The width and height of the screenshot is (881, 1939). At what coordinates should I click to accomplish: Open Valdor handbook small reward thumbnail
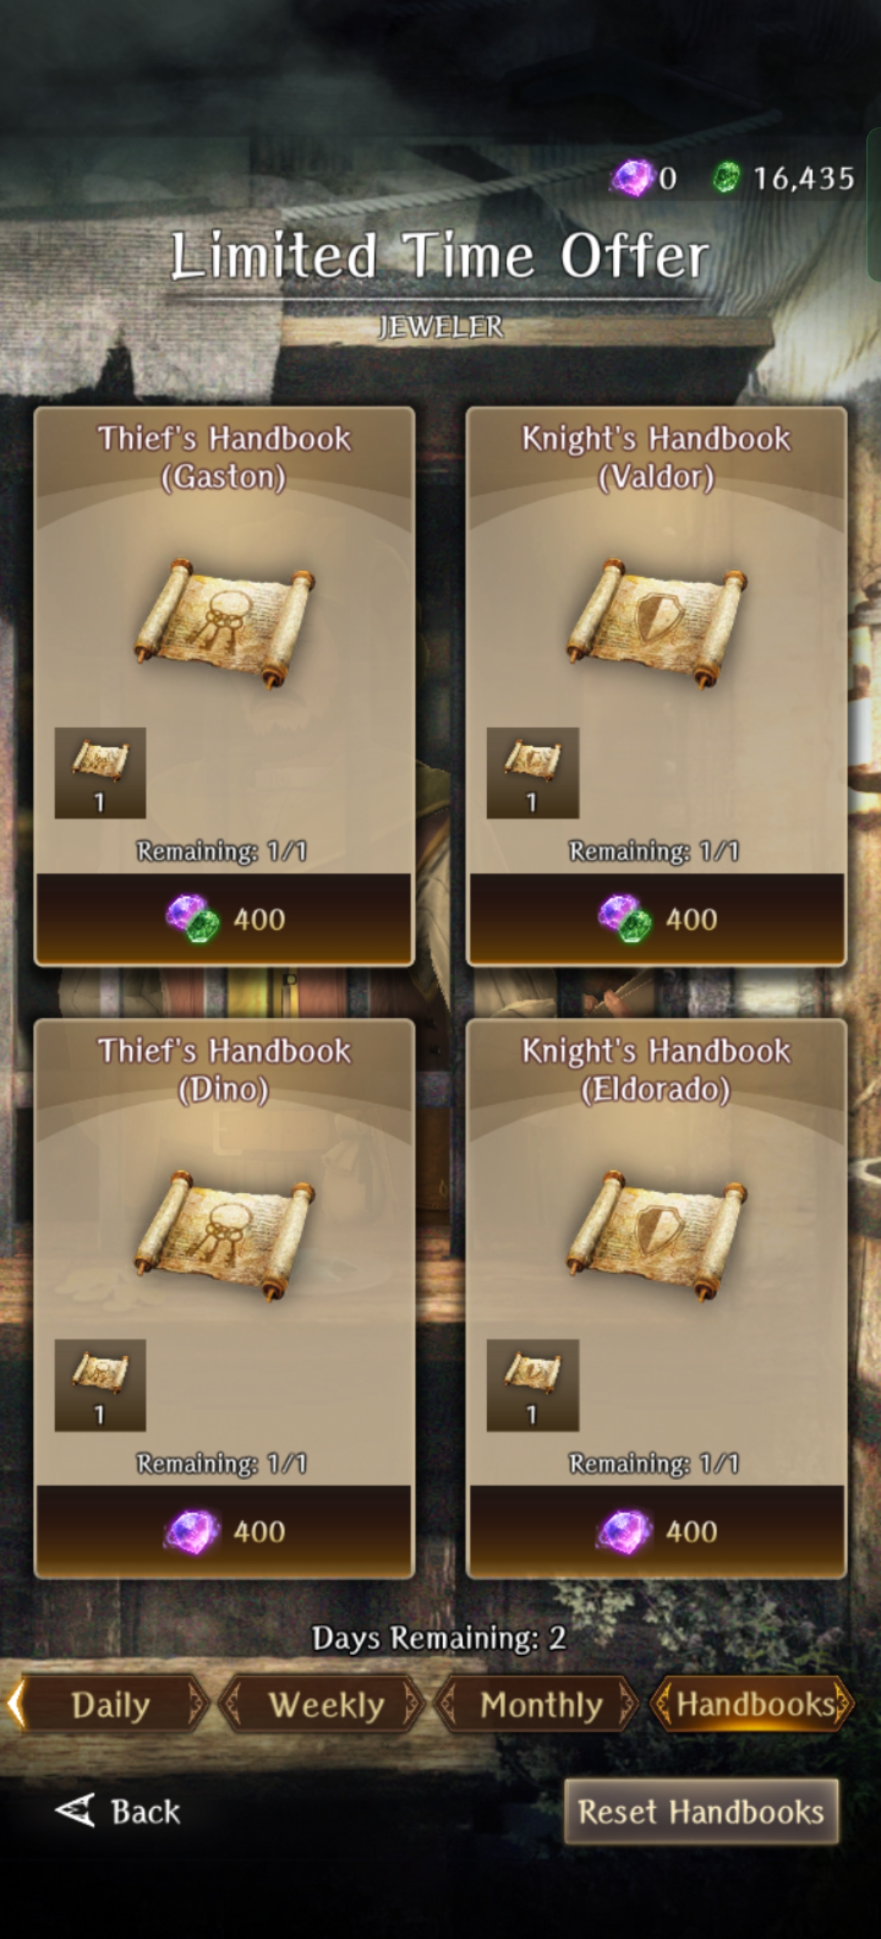533,772
